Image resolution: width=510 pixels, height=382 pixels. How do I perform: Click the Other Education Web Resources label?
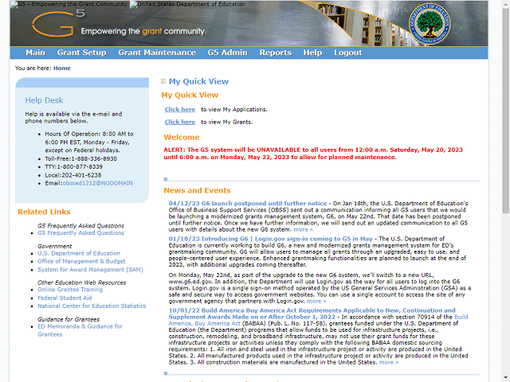[81, 283]
